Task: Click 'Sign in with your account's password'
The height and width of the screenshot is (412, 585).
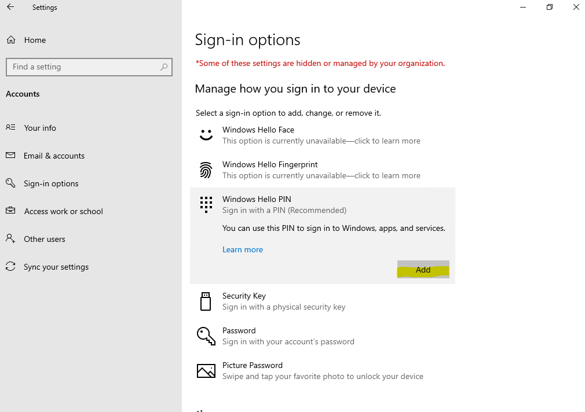Action: click(x=288, y=341)
